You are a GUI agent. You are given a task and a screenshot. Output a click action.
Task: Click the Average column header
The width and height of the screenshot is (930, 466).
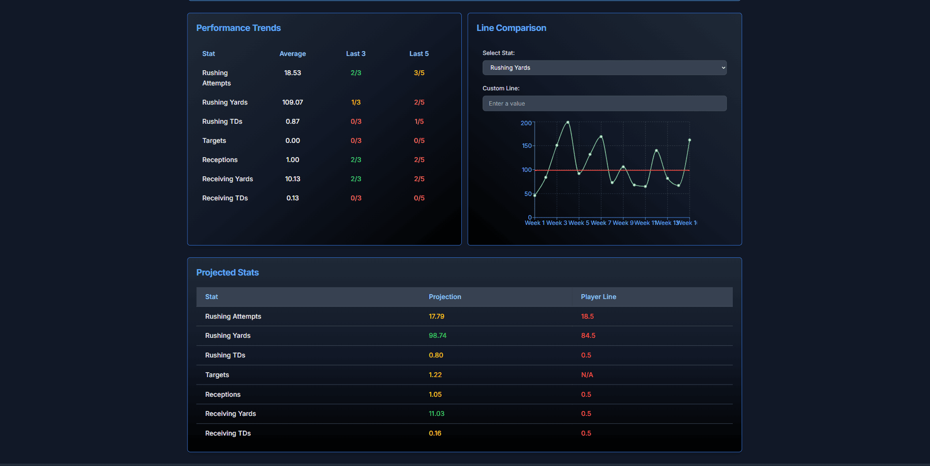tap(293, 54)
